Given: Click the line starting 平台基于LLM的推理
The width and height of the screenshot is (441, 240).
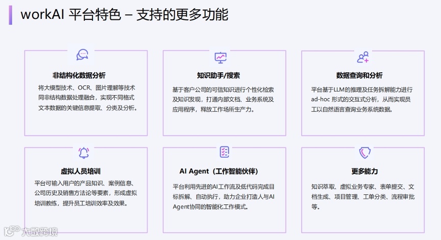Looking at the screenshot, I should (x=362, y=89).
